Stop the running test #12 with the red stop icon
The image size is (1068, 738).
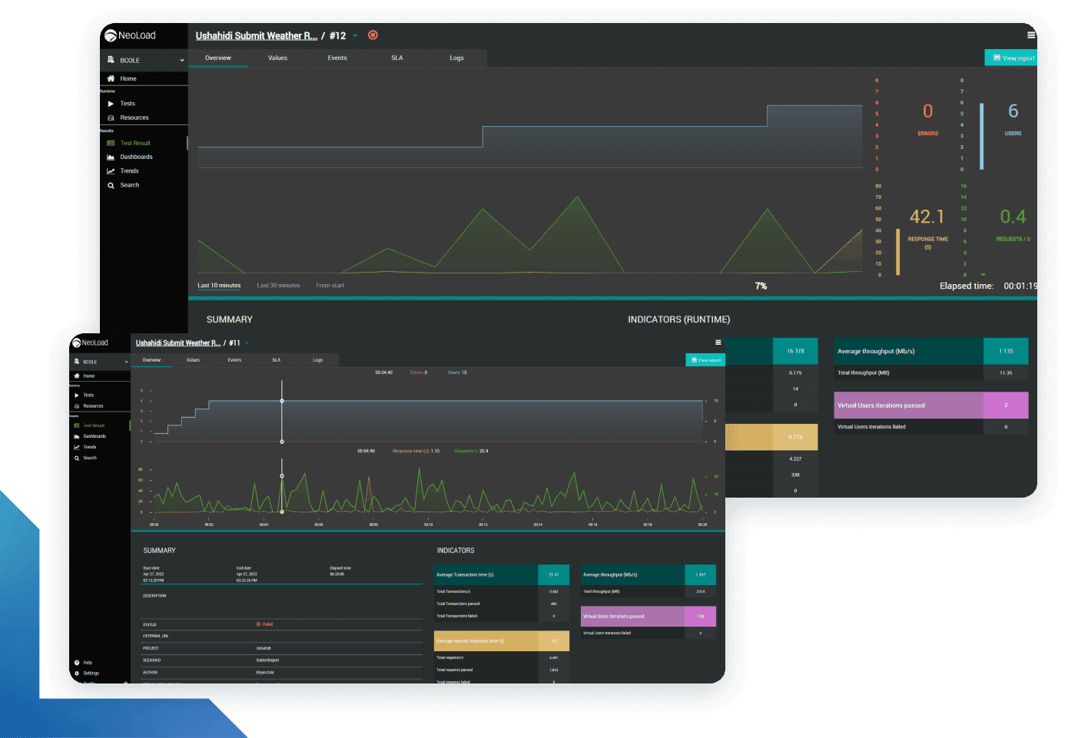(x=373, y=35)
